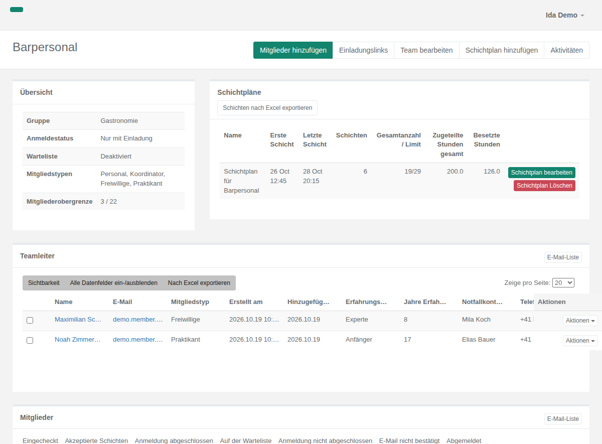Click the 126.0 Besetzte Stunden value
The height and width of the screenshot is (444, 602).
pos(492,172)
